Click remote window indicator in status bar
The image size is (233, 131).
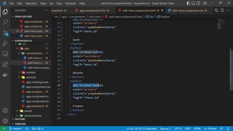point(4,128)
